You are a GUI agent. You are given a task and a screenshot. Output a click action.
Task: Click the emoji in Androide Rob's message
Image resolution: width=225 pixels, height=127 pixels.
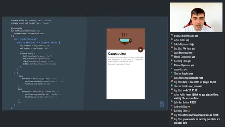tap(189, 107)
